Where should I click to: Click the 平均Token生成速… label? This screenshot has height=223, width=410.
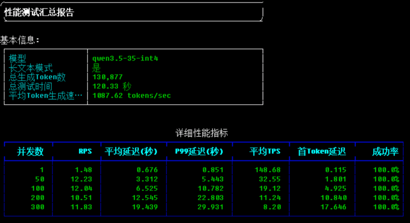click(46, 96)
